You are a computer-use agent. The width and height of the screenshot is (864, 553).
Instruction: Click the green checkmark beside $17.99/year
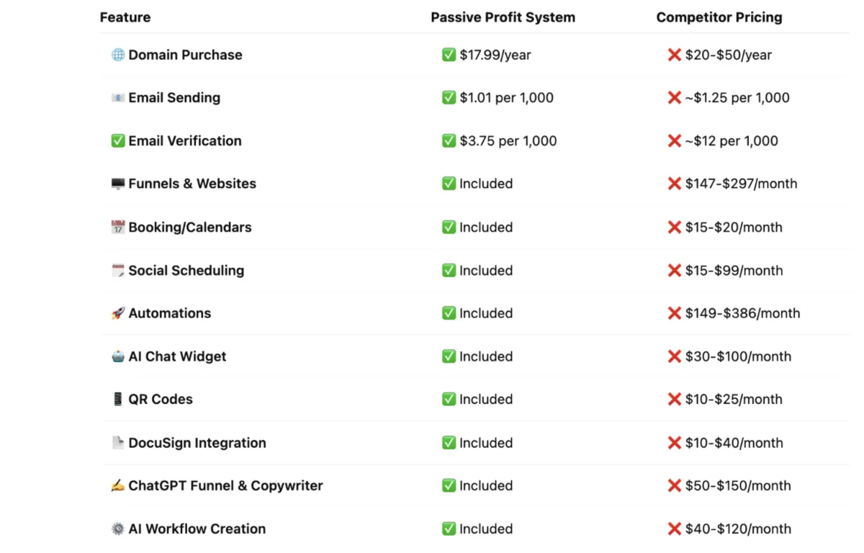(x=449, y=55)
